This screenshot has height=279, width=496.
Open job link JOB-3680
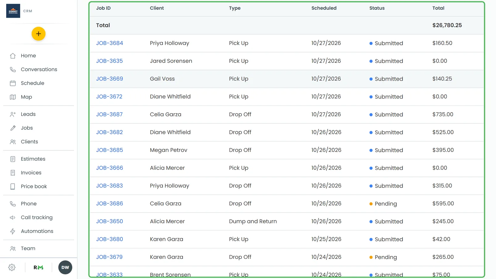pyautogui.click(x=109, y=239)
